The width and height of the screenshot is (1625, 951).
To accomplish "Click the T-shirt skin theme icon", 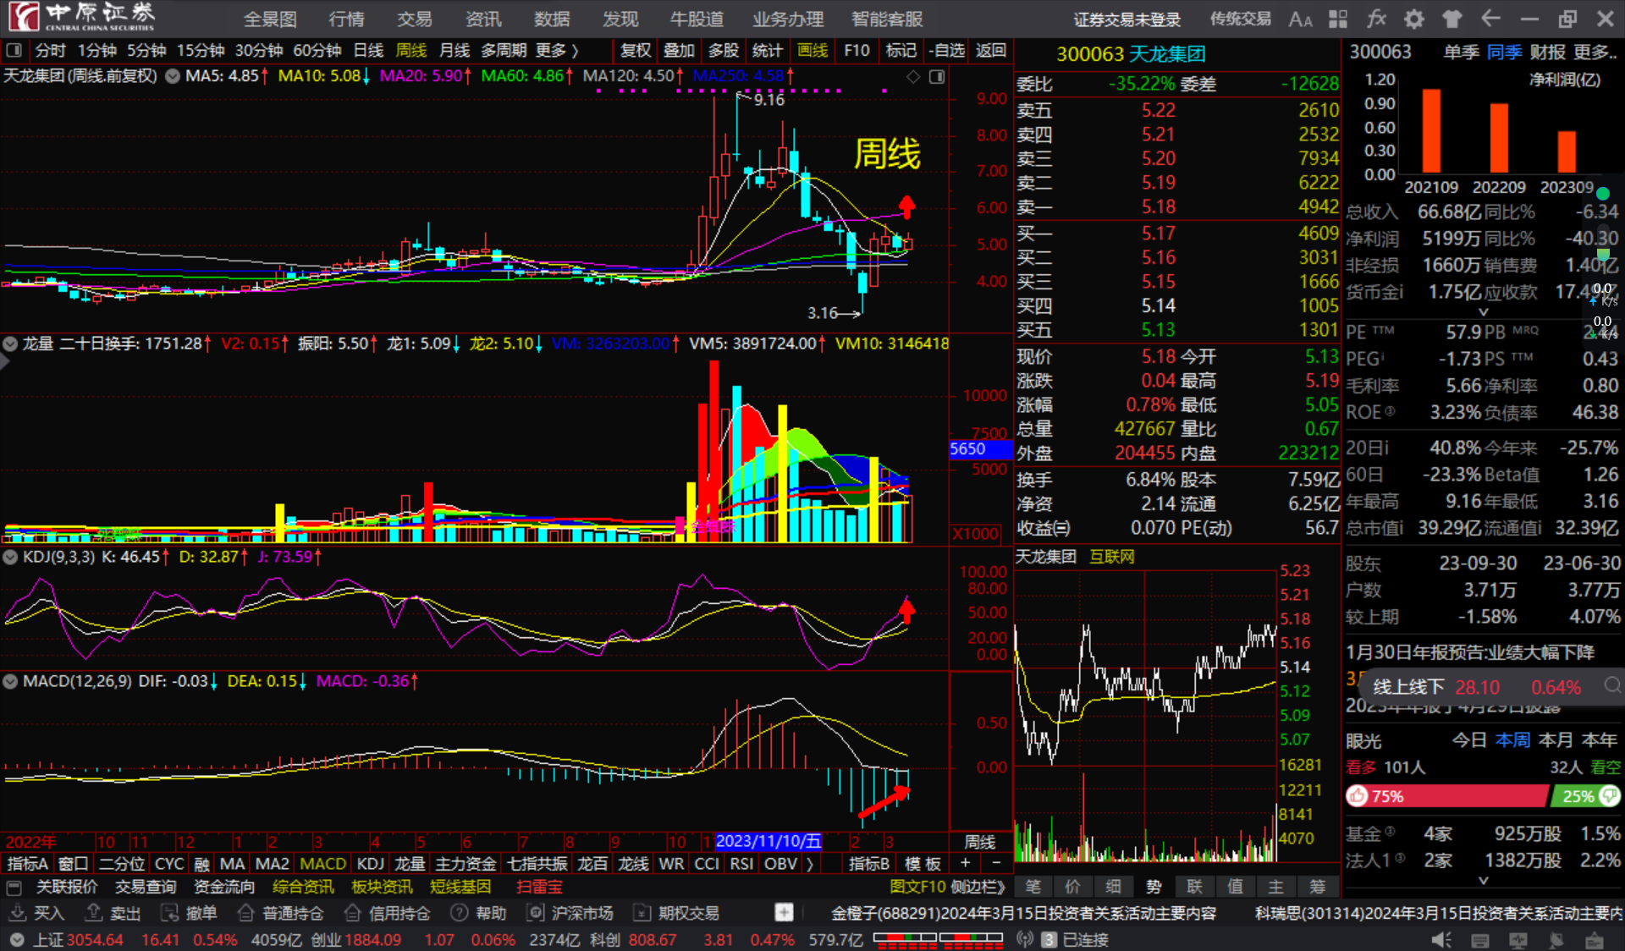I will 1452,19.
